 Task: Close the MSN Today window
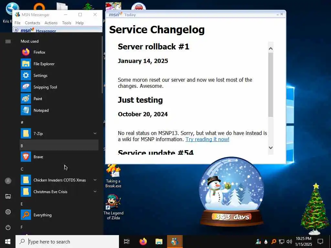point(282,14)
